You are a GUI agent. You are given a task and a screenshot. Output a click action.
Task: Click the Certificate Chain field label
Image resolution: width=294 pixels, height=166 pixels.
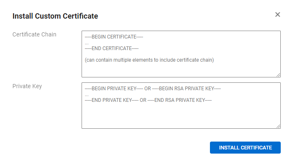(34, 34)
